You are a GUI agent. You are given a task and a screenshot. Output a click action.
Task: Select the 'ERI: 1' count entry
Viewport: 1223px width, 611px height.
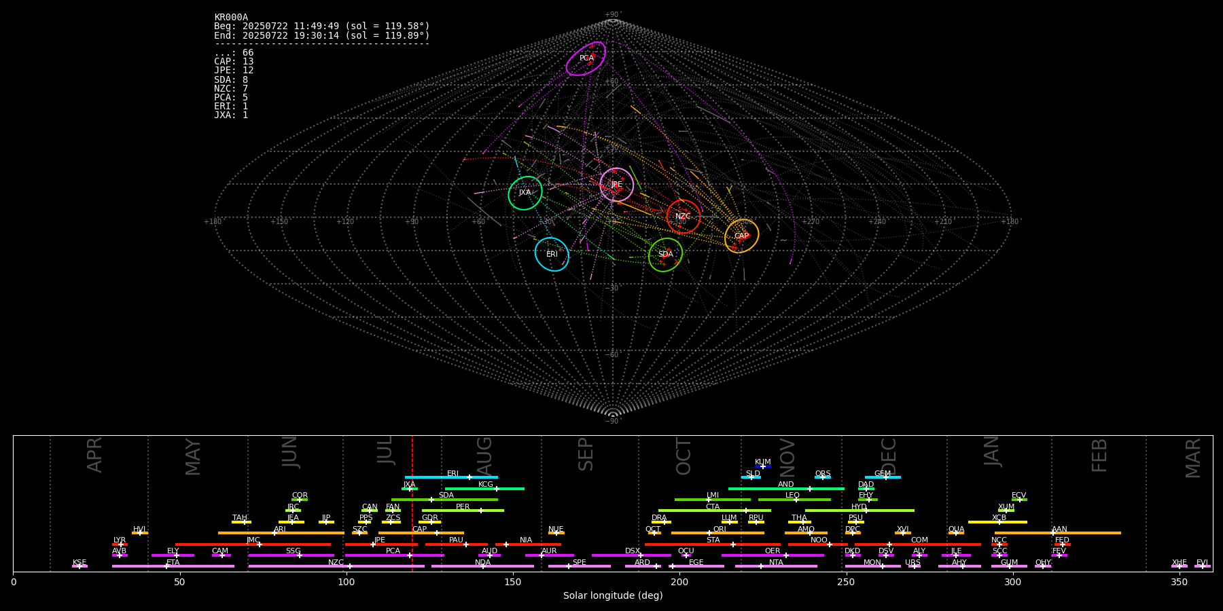point(231,106)
